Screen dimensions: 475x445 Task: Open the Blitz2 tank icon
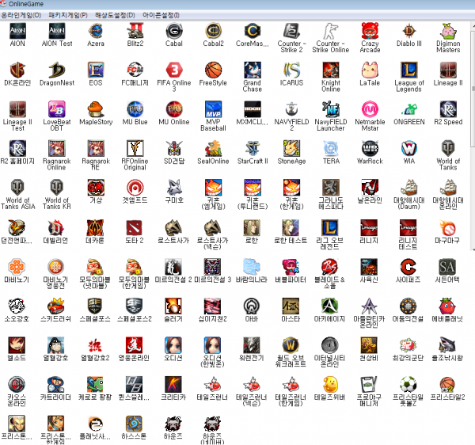click(135, 31)
